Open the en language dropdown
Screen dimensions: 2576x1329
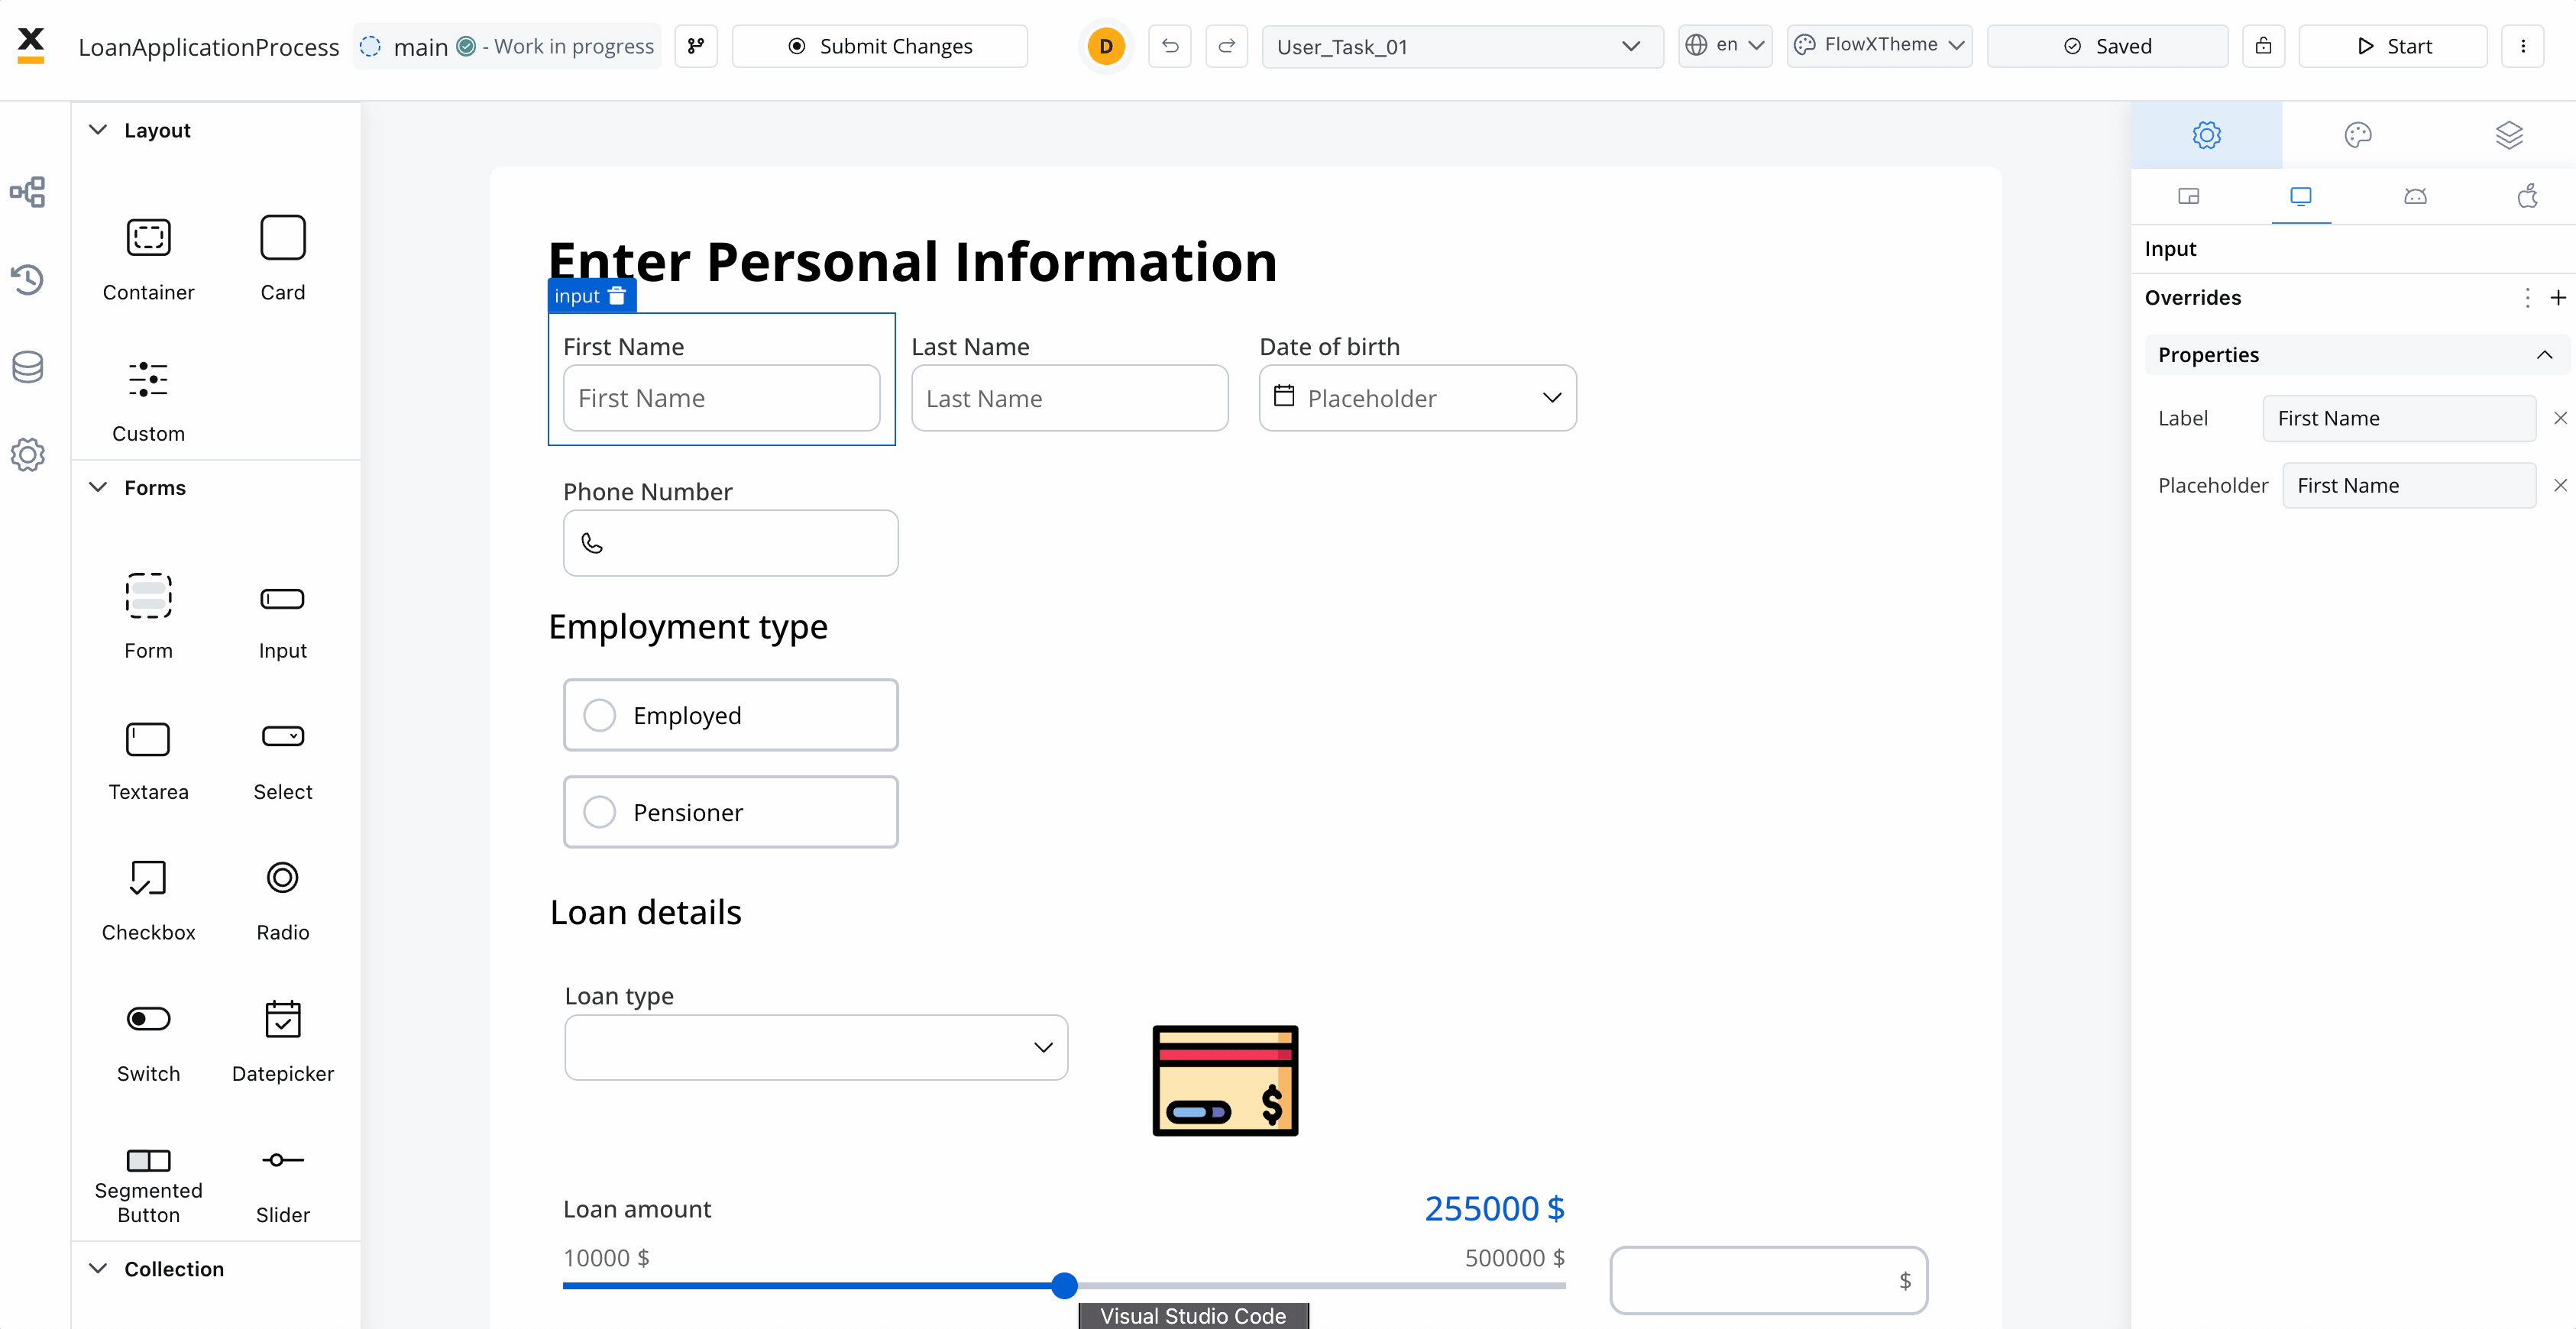1725,45
